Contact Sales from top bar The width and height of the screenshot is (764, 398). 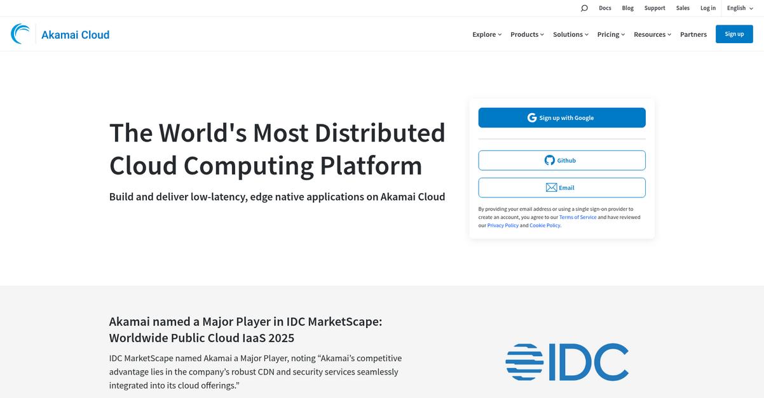click(x=683, y=8)
